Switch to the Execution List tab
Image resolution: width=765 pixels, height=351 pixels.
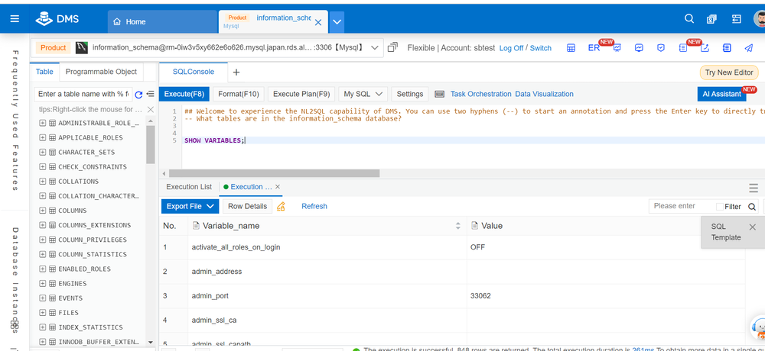[x=189, y=187]
